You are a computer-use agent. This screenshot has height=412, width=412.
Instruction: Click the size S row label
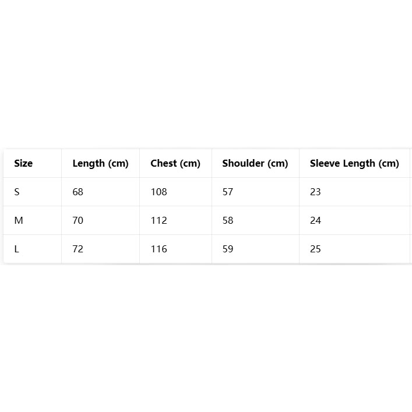click(17, 192)
